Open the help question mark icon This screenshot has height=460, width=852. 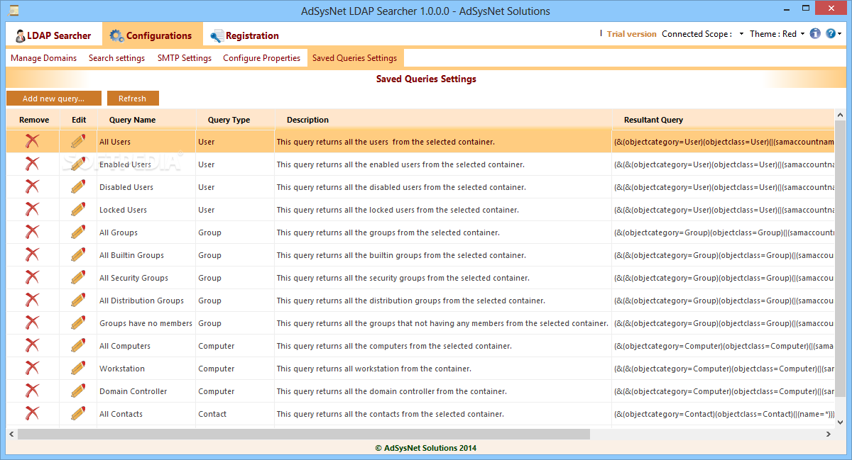(x=831, y=33)
